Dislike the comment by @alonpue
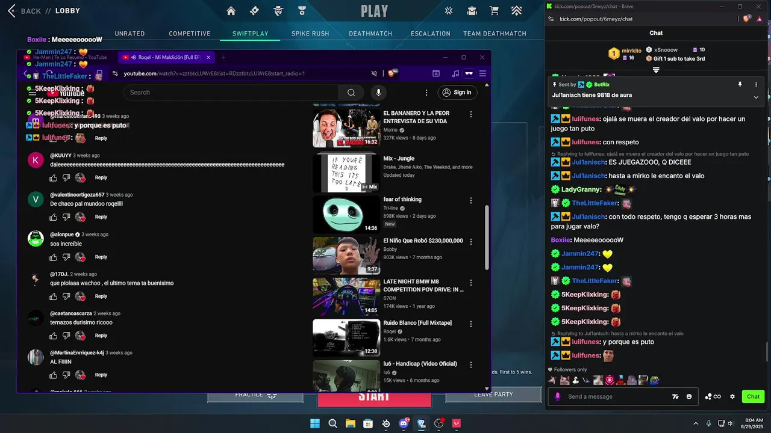771x433 pixels. click(x=66, y=257)
